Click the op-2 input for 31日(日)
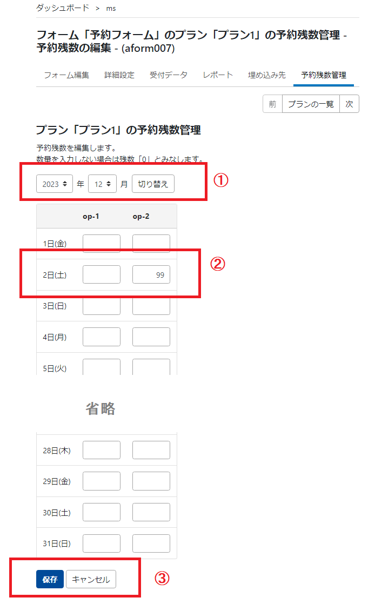The image size is (375, 611). pyautogui.click(x=151, y=543)
